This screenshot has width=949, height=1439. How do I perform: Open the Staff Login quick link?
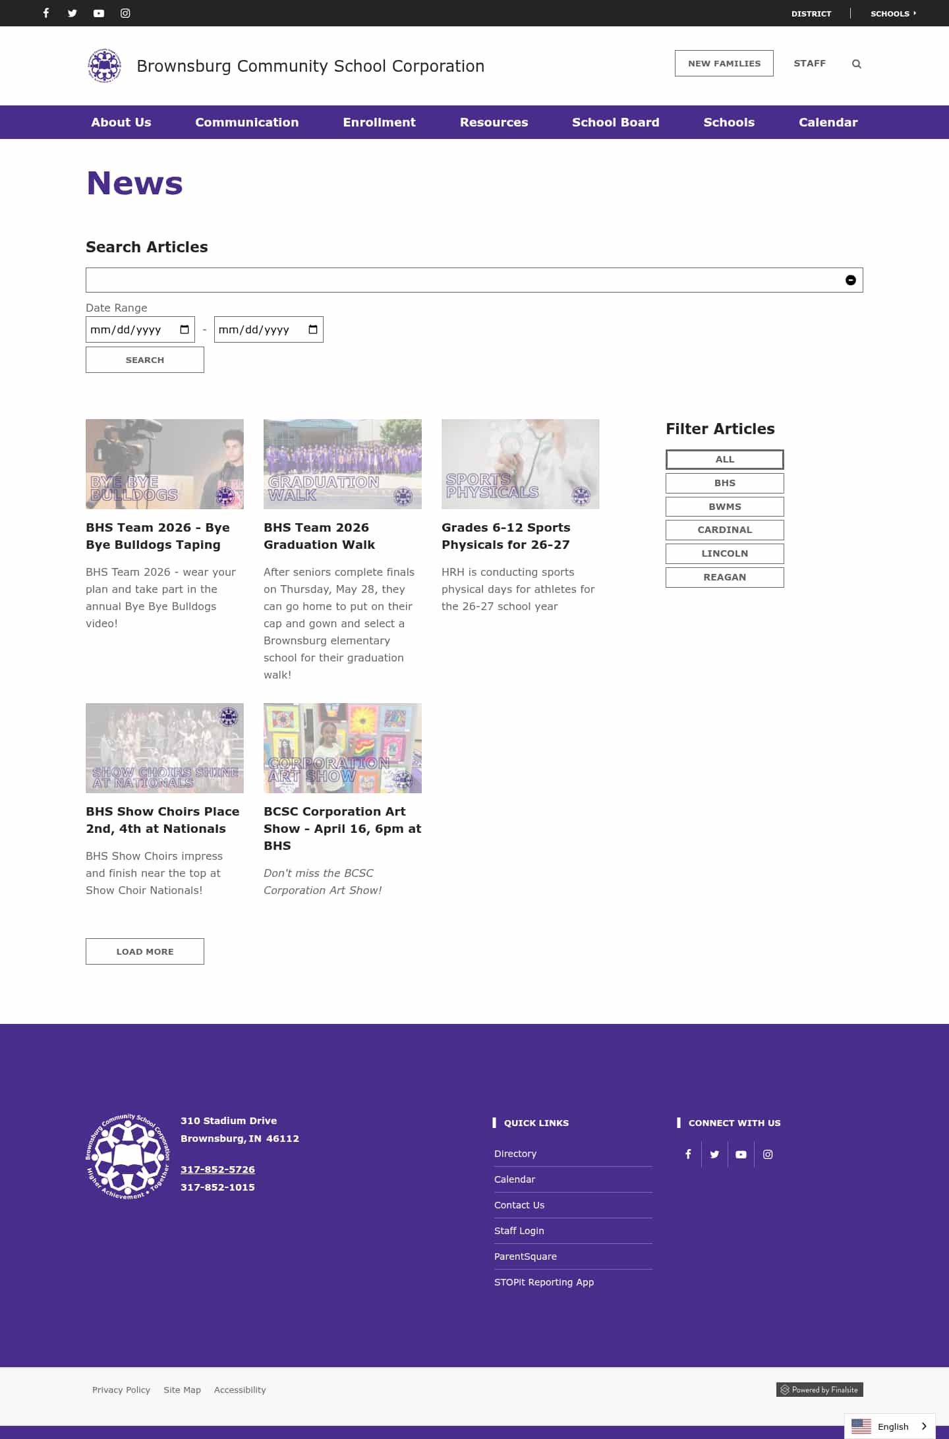click(x=519, y=1231)
